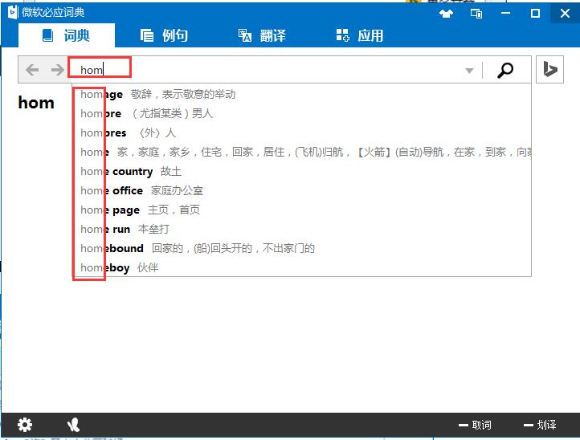Screen dimensions: 580x440
Task: Switch to the 例句 tab
Action: (164, 35)
